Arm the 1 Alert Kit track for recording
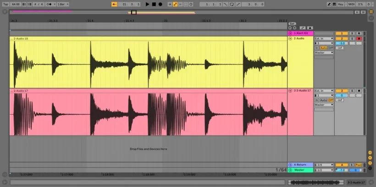The height and width of the screenshot is (187, 376). pos(359,33)
